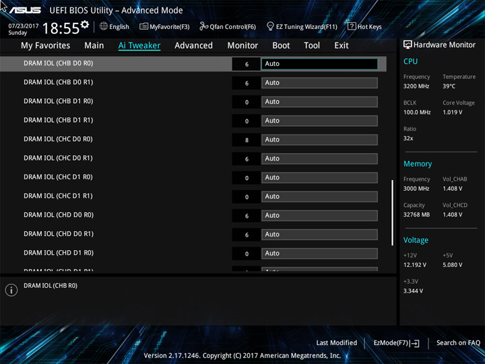485x364 pixels.
Task: Click Core Voltage 1.019 V value
Action: tap(452, 112)
